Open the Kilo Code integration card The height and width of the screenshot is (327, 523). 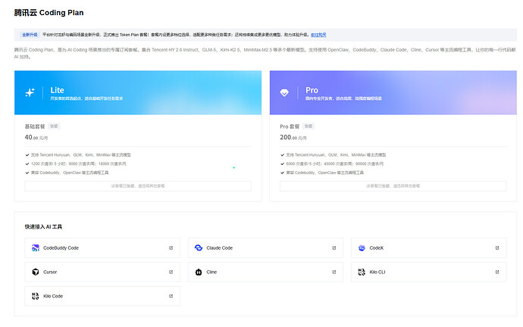[102, 296]
